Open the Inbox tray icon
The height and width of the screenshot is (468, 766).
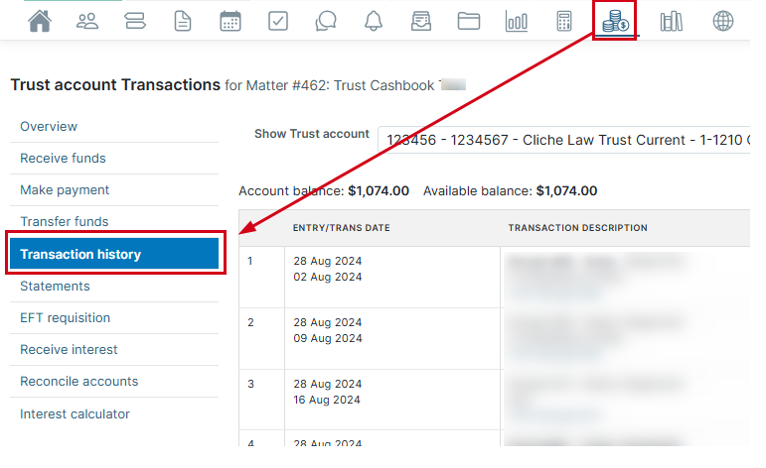[421, 21]
